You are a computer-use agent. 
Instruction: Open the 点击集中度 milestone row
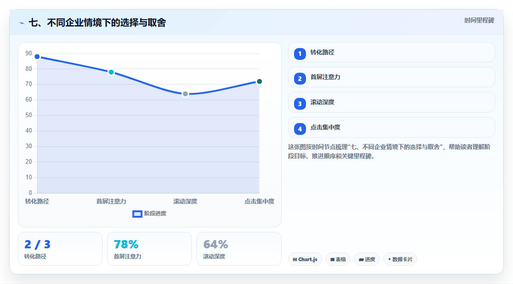391,128
